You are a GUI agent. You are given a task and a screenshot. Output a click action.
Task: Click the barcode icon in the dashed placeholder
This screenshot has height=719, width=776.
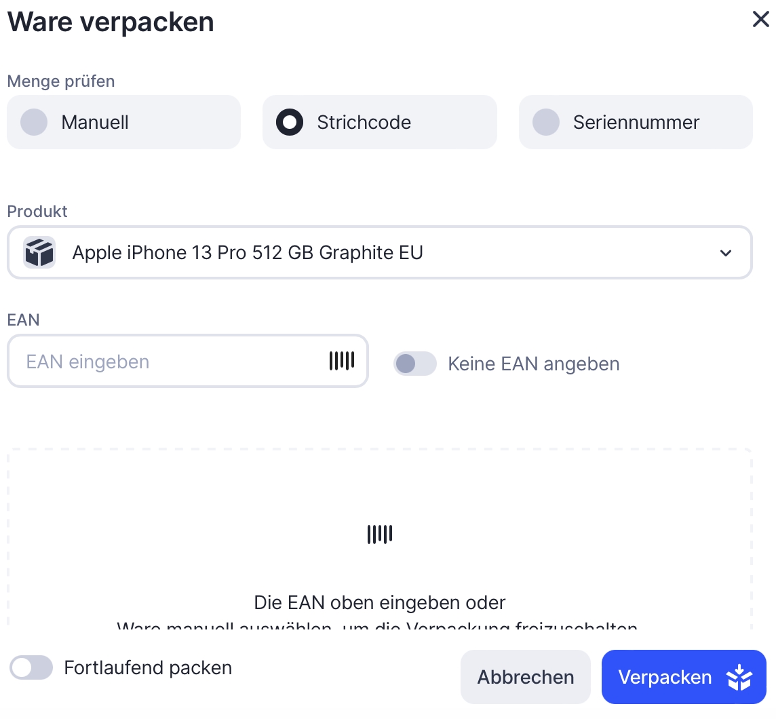[x=380, y=535]
